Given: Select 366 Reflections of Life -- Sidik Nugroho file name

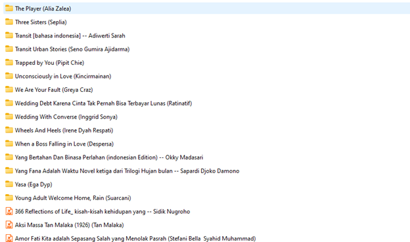Looking at the screenshot, I should point(102,211).
